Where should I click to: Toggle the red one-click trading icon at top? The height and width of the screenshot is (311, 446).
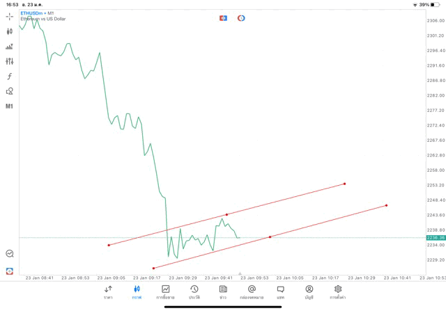tap(223, 17)
